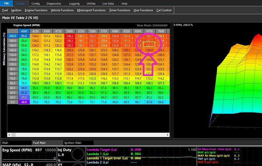Click the Inj Duty gauge dial
This screenshot has width=262, height=166.
78,154
